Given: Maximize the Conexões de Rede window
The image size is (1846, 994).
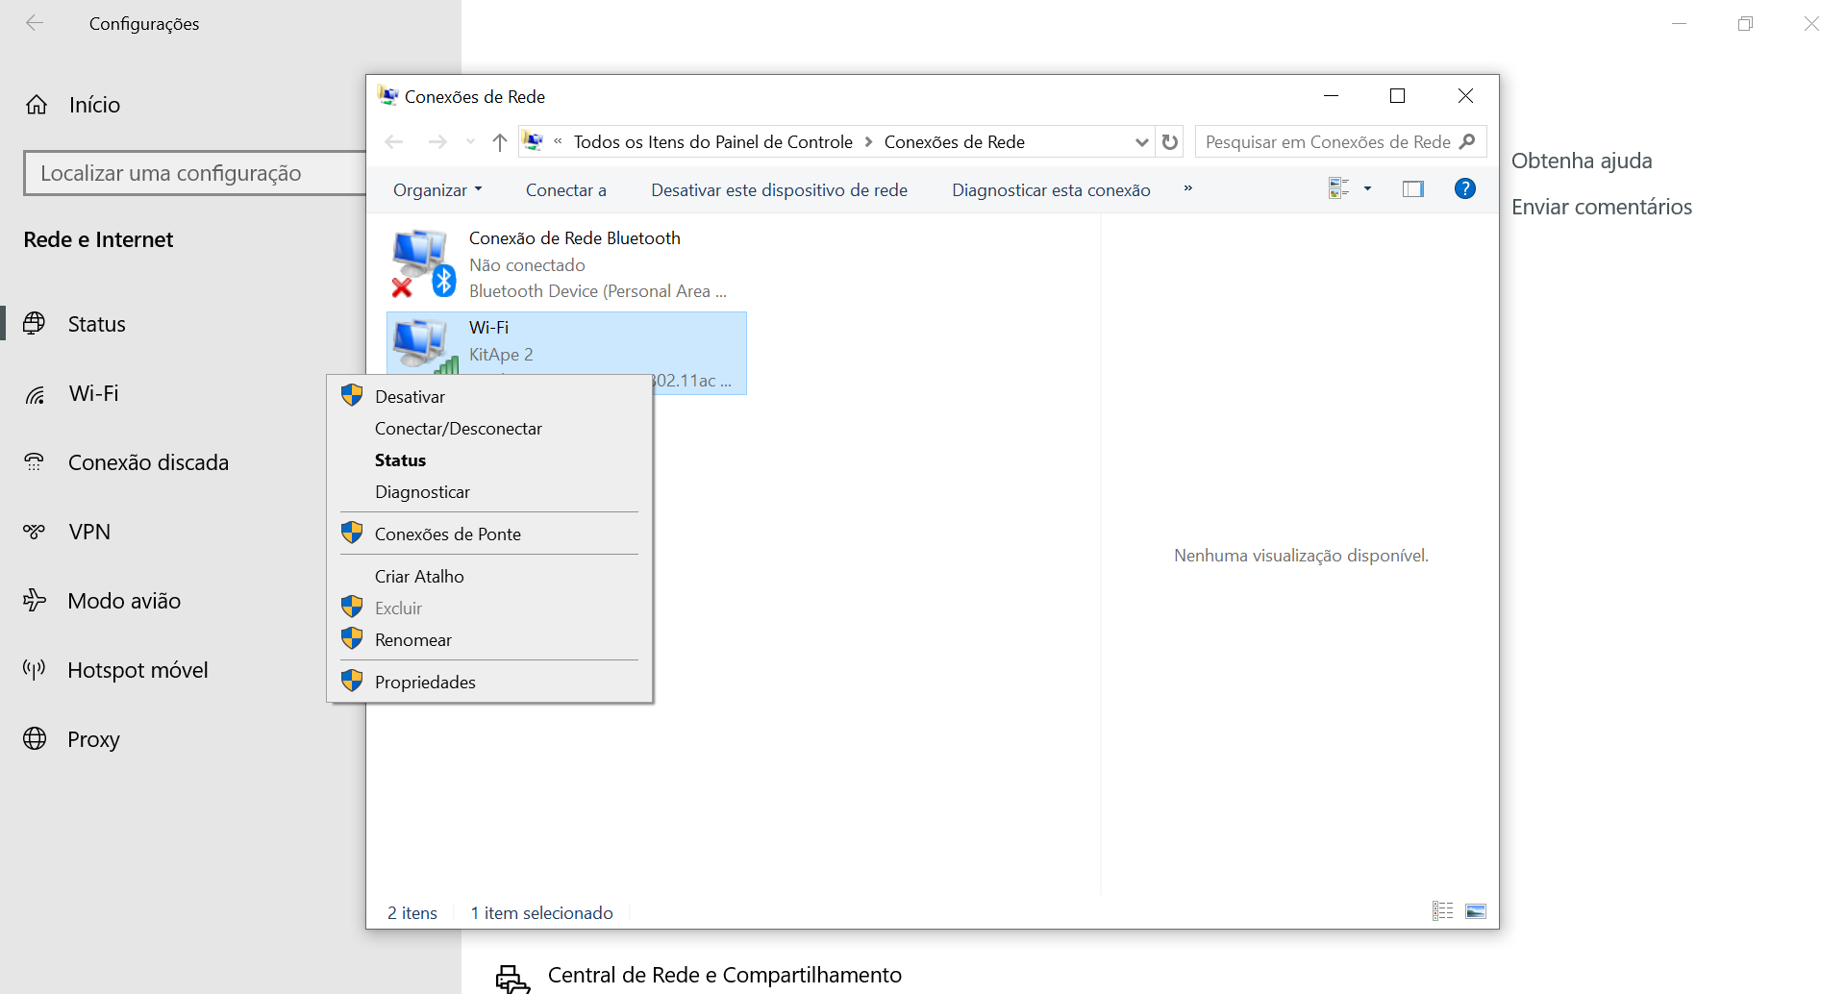Looking at the screenshot, I should [1398, 96].
